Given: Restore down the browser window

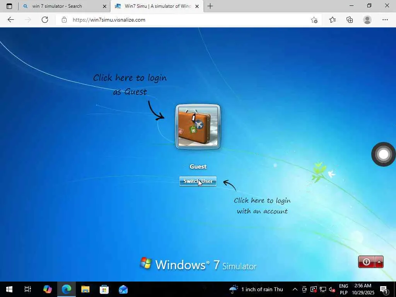Looking at the screenshot, I should [369, 5].
